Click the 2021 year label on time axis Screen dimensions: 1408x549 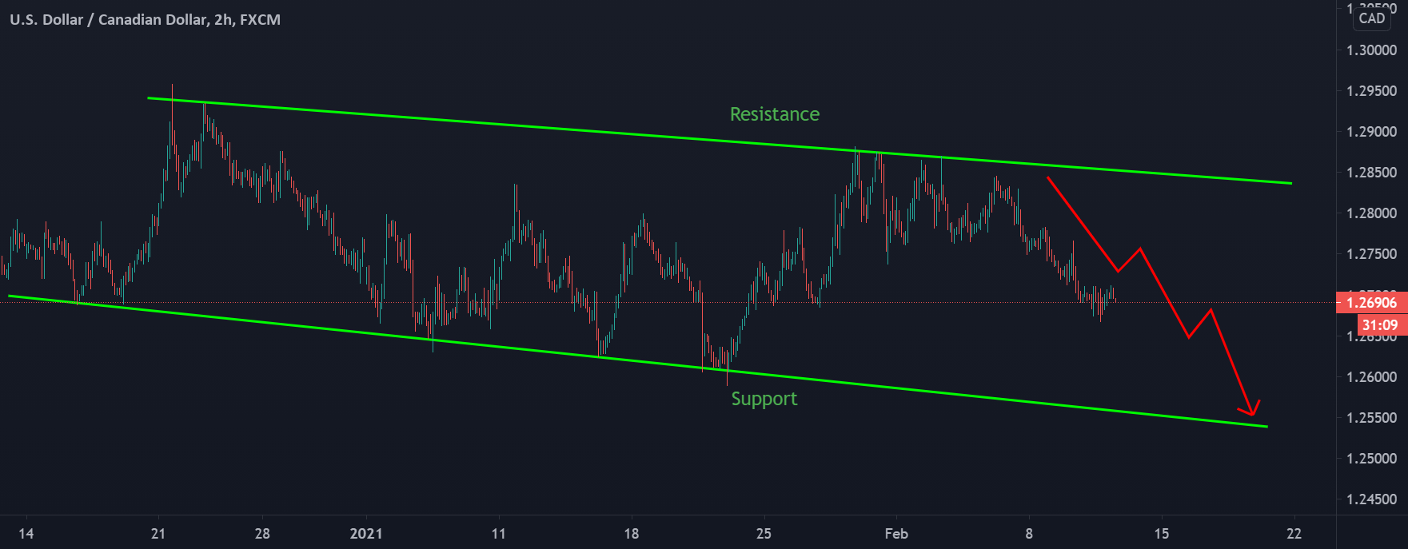tap(366, 534)
